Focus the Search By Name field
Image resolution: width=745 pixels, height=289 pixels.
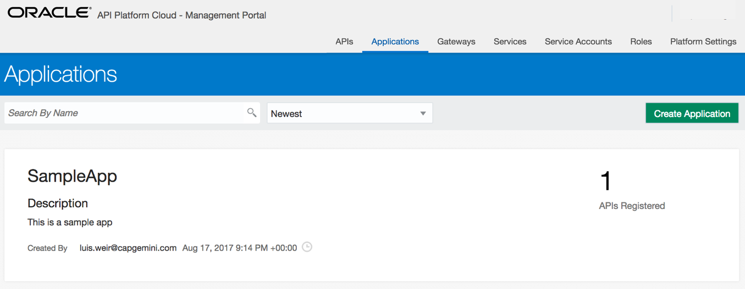point(125,113)
